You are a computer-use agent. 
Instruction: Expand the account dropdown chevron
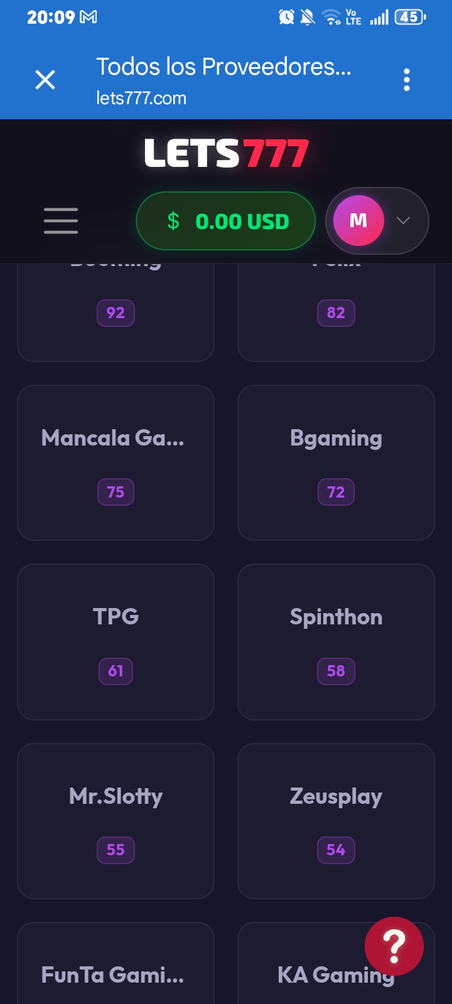[x=403, y=220]
